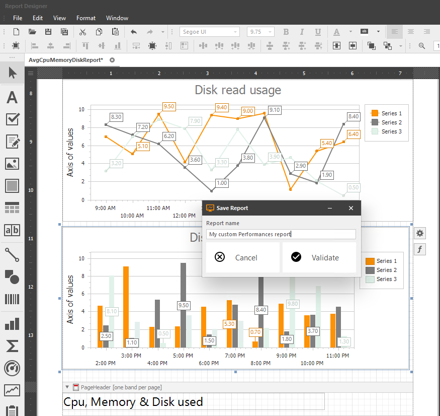
Task: Pick the Barcode tool from the toolbox
Action: pos(11,300)
